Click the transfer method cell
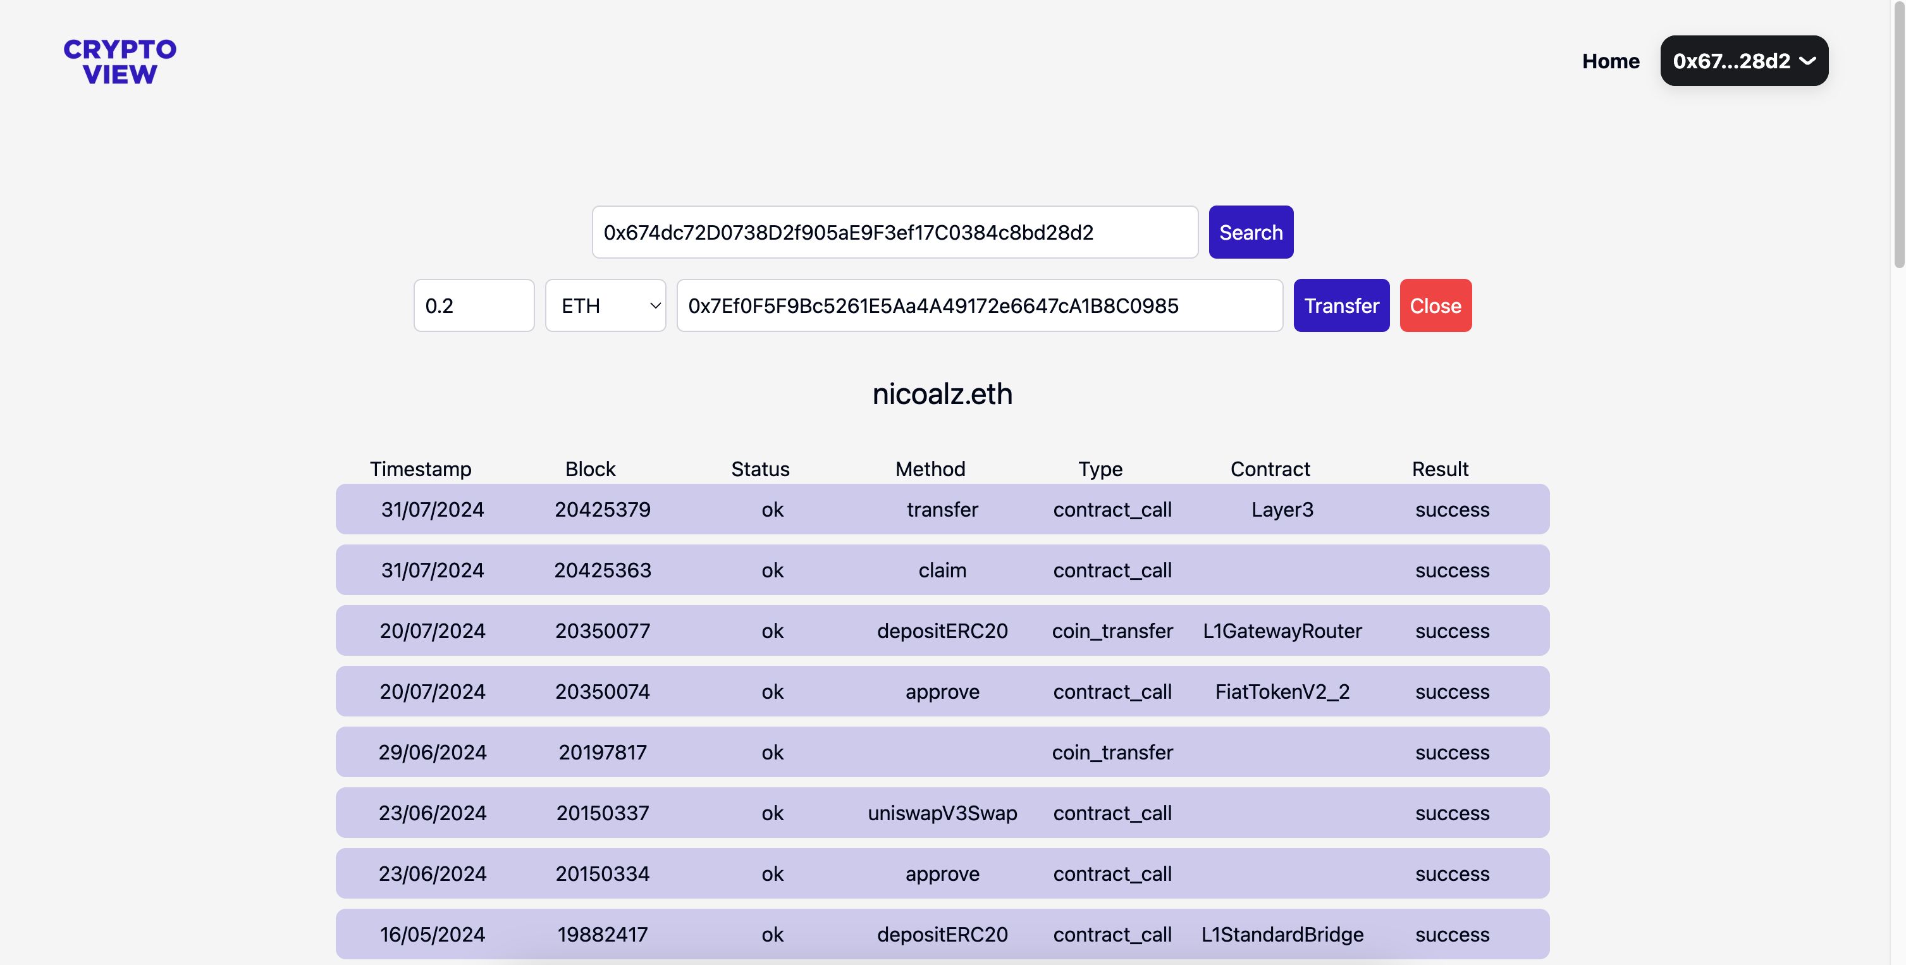 [942, 509]
